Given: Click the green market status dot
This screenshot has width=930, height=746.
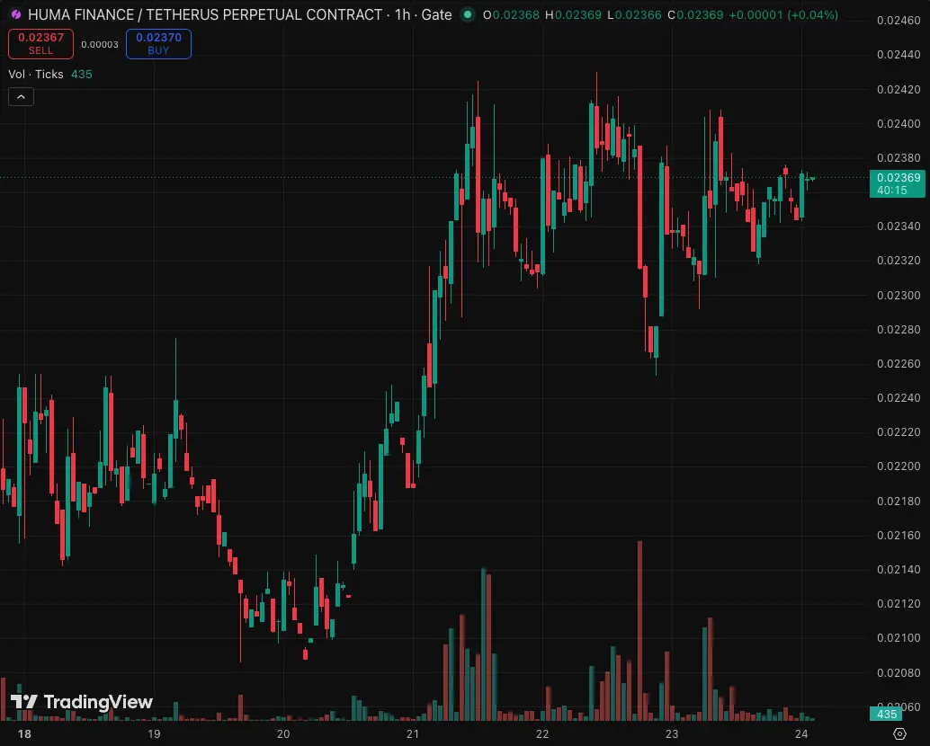Looking at the screenshot, I should click(468, 14).
